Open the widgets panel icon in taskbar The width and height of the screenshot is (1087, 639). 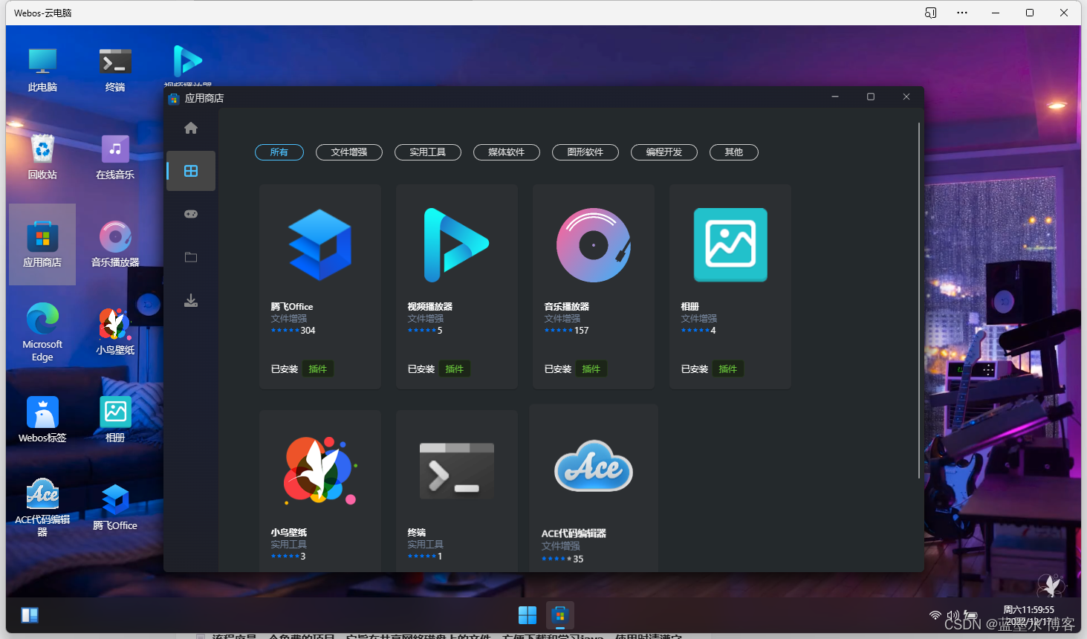click(30, 615)
